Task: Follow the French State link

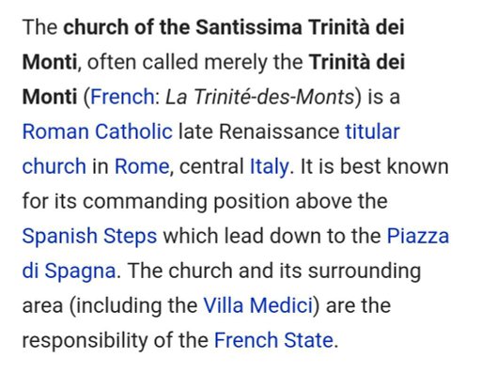Action: tap(273, 340)
